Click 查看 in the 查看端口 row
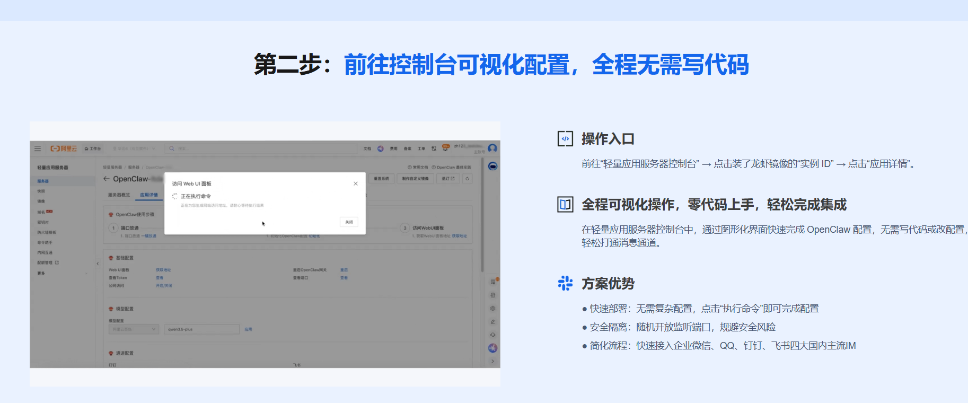The height and width of the screenshot is (403, 968). coord(344,277)
